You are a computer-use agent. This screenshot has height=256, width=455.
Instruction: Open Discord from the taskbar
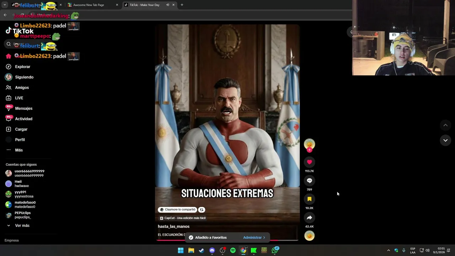(x=212, y=250)
